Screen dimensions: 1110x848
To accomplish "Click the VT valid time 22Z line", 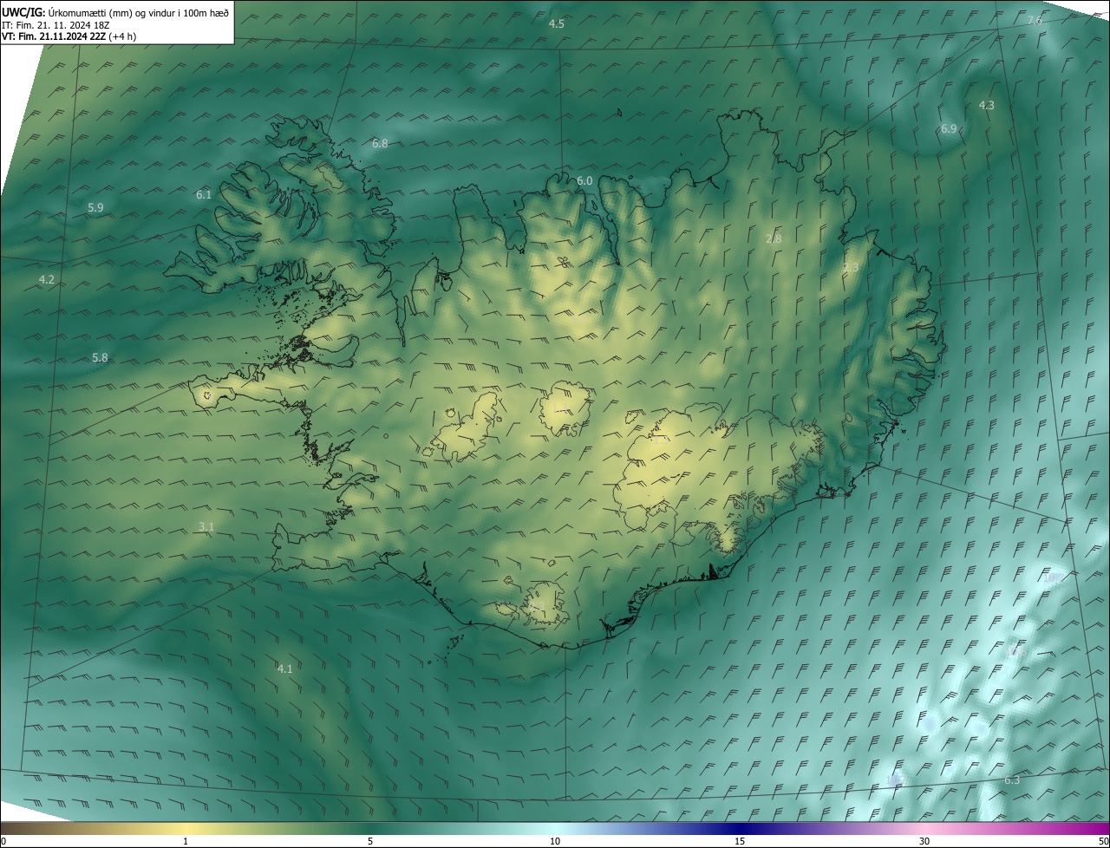I will point(69,36).
